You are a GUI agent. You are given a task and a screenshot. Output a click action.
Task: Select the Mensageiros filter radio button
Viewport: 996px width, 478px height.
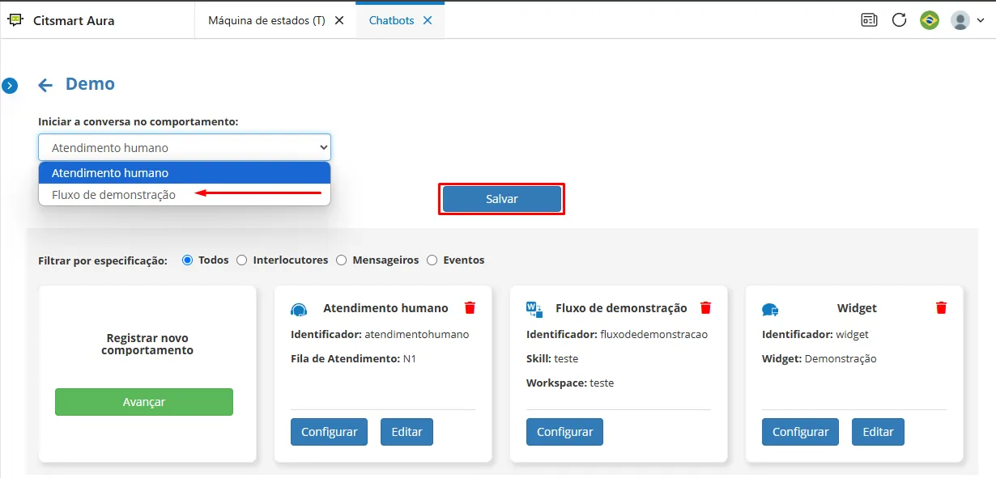[341, 260]
